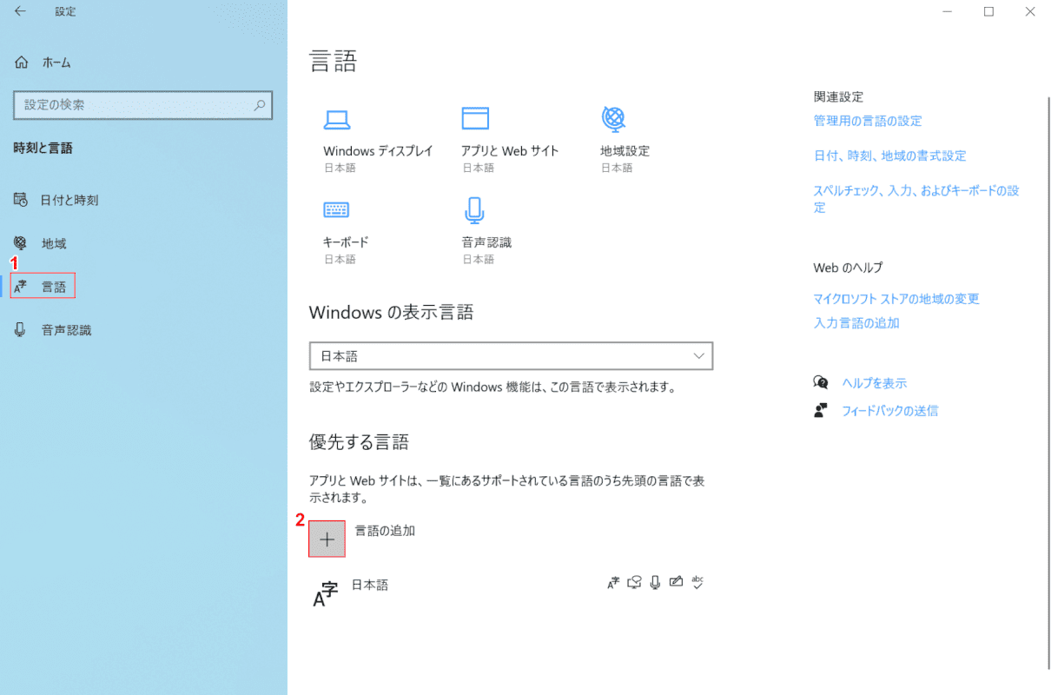Click the アプリと Web サイト label

(510, 150)
